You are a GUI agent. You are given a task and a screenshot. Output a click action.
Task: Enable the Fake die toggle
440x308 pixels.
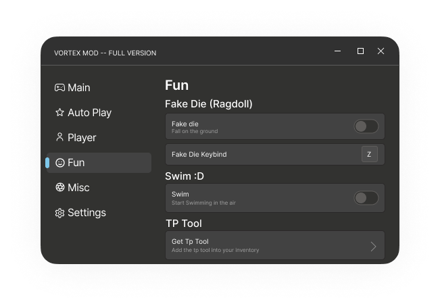pos(366,126)
